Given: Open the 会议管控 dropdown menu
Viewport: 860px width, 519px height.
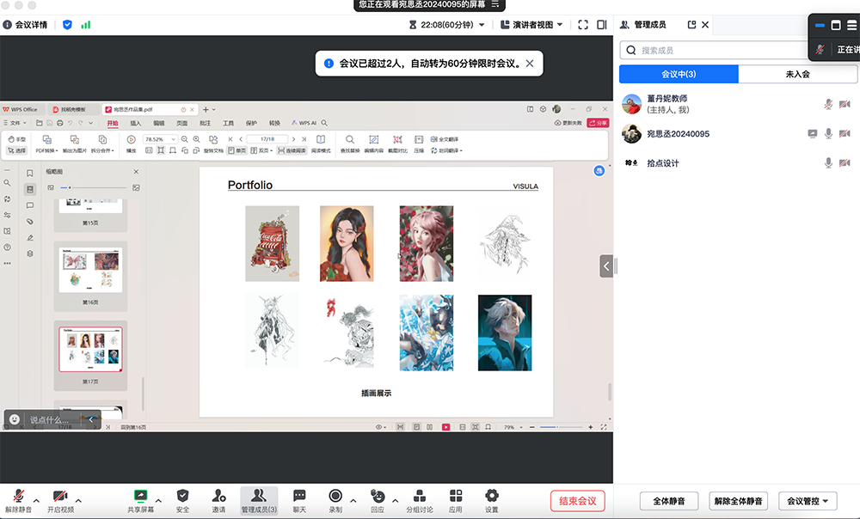Looking at the screenshot, I should 808,501.
